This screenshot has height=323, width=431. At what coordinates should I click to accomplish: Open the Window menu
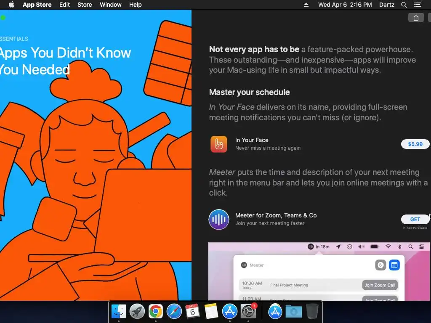[x=111, y=5]
